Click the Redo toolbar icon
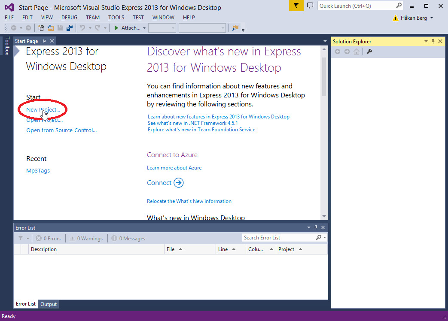Screen dimensions: 448x321 coord(98,27)
